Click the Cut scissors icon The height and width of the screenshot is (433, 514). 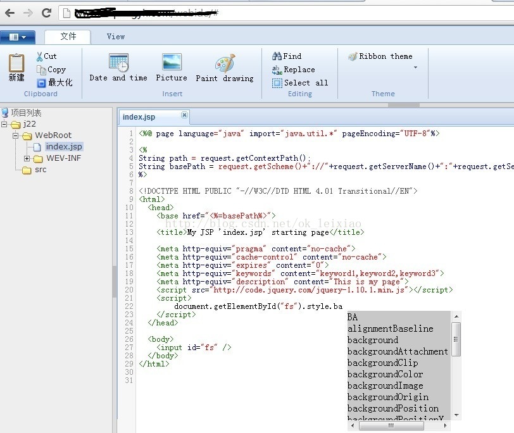point(39,56)
